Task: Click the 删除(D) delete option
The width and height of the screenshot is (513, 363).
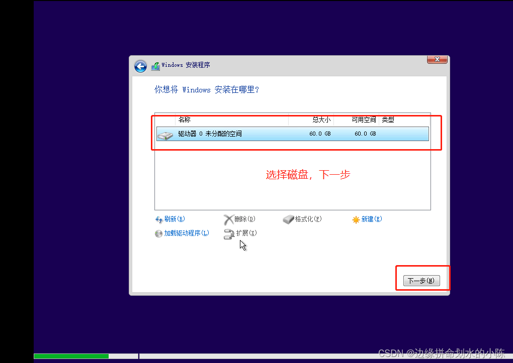Action: 245,219
